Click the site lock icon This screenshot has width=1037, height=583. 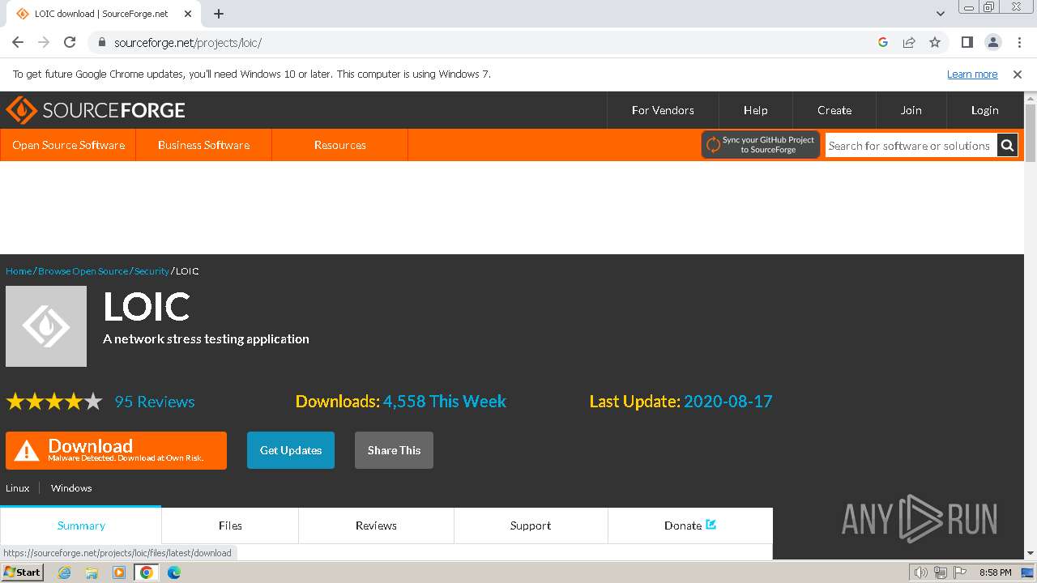point(101,42)
